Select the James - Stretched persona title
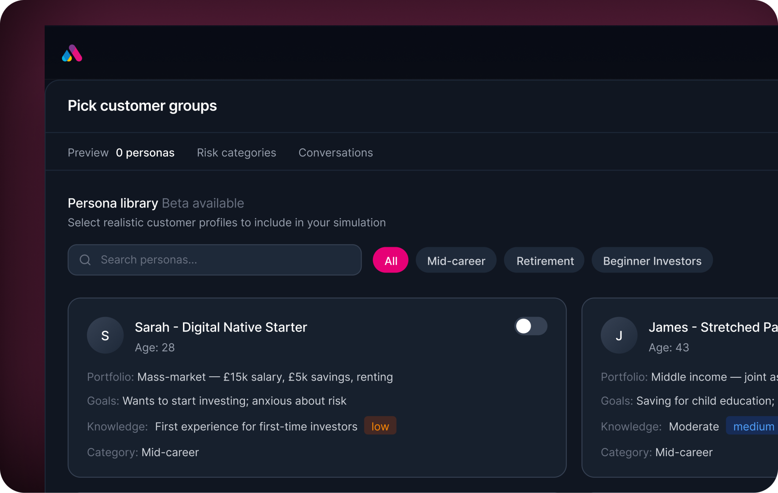 click(x=713, y=327)
